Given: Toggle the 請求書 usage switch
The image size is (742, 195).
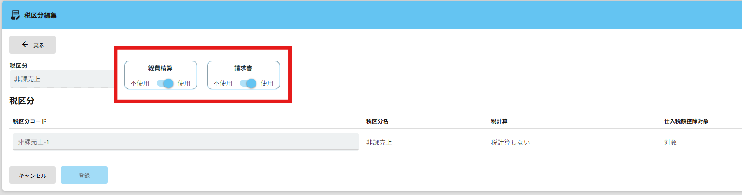Looking at the screenshot, I should pyautogui.click(x=248, y=83).
